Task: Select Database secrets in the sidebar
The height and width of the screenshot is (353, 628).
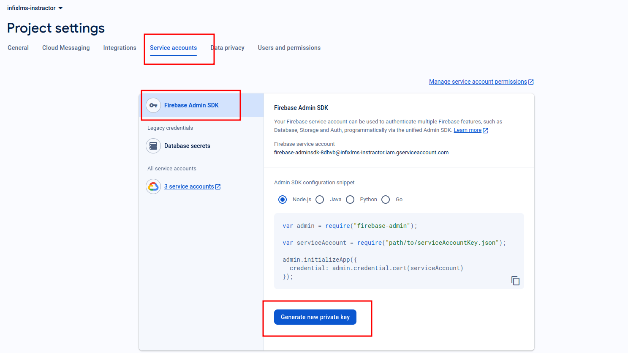Action: 187,146
